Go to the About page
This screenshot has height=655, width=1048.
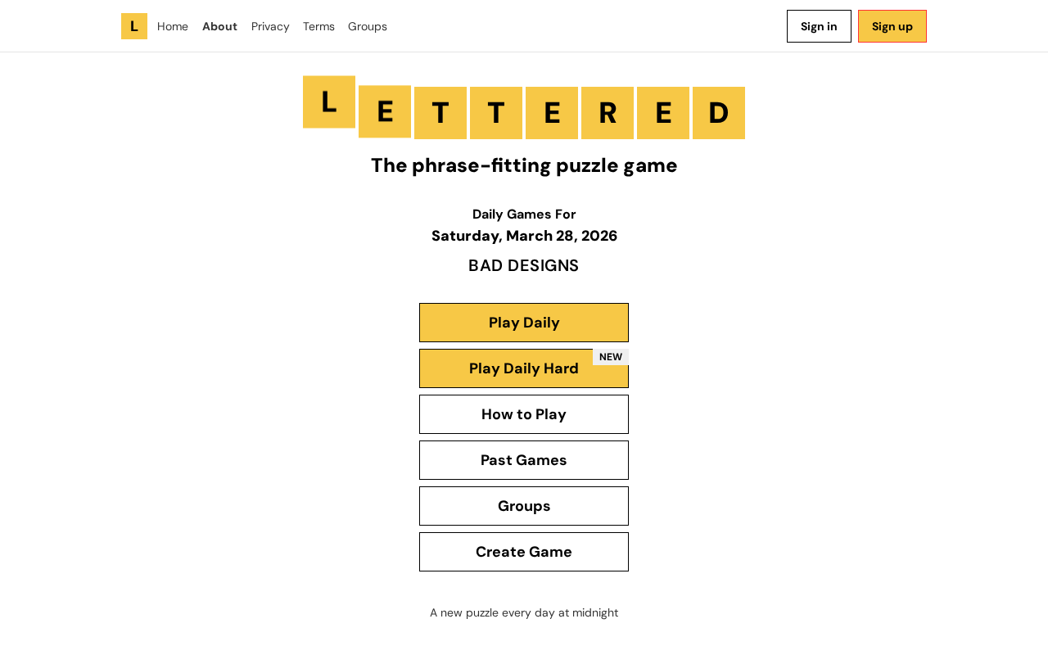[x=219, y=26]
